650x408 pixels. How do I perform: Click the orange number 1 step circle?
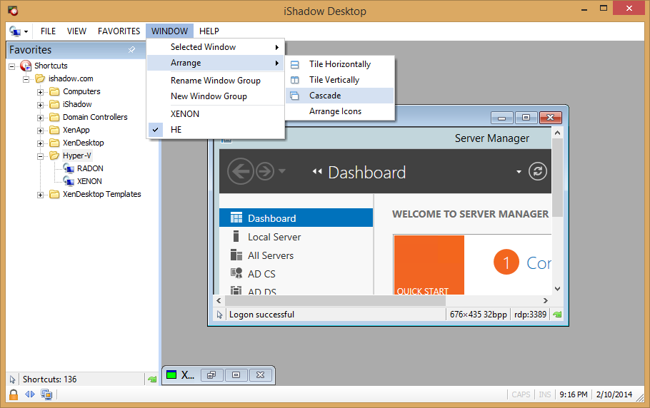(506, 262)
